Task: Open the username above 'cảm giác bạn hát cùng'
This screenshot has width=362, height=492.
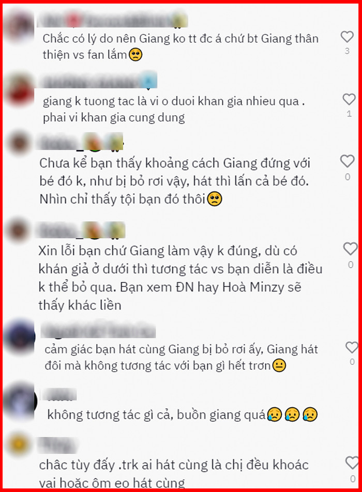Action: [x=98, y=330]
